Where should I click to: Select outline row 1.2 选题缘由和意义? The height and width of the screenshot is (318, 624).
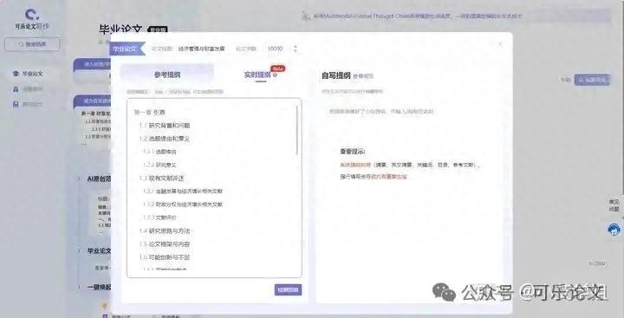tap(164, 139)
